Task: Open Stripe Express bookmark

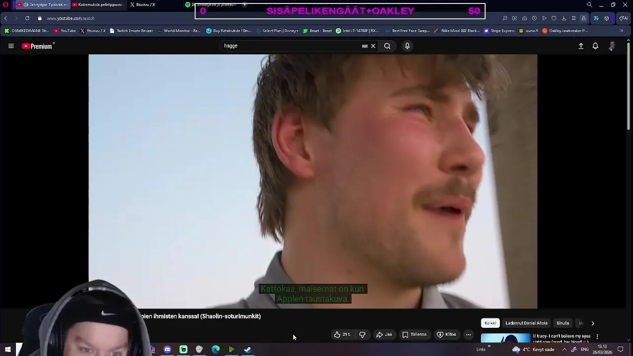Action: point(499,31)
